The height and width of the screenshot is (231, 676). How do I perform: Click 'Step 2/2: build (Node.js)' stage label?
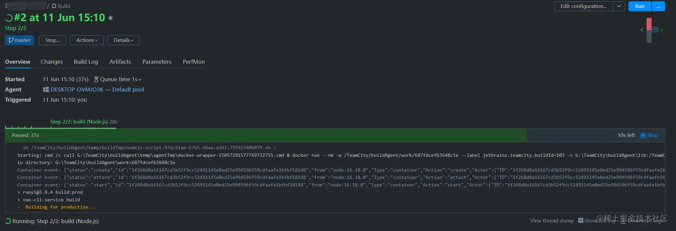pos(79,122)
